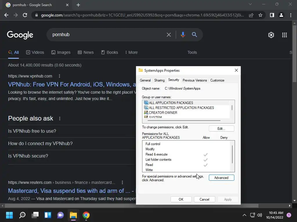Screen dimensions: 297x222
Task: Open Task View on the taskbar
Action: (35, 215)
